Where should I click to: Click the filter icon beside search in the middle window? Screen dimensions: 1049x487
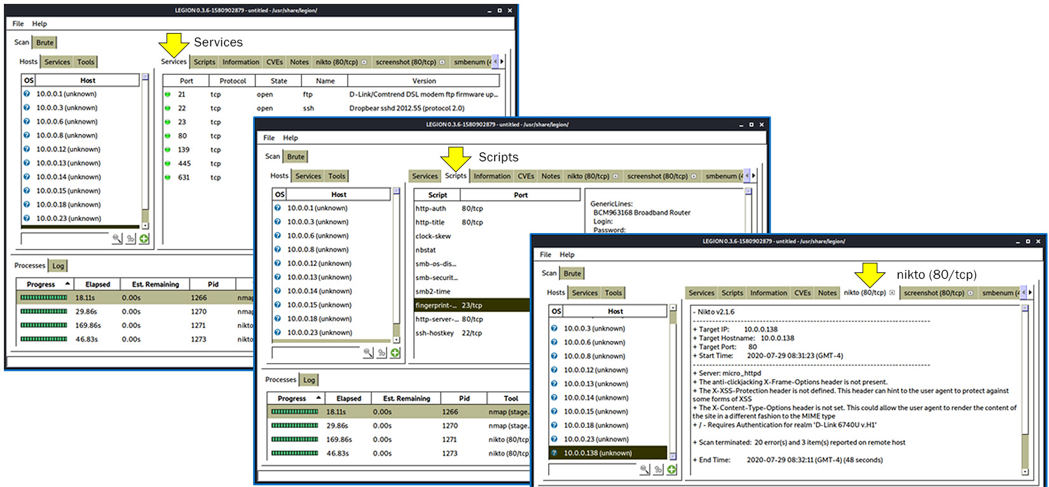381,353
